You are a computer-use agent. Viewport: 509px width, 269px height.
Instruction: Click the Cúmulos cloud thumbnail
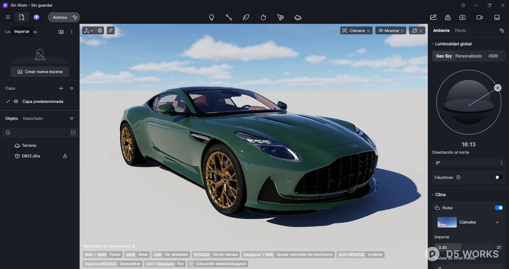447,222
